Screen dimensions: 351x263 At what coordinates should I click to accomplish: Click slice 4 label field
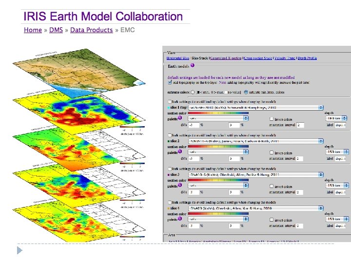pos(340,225)
